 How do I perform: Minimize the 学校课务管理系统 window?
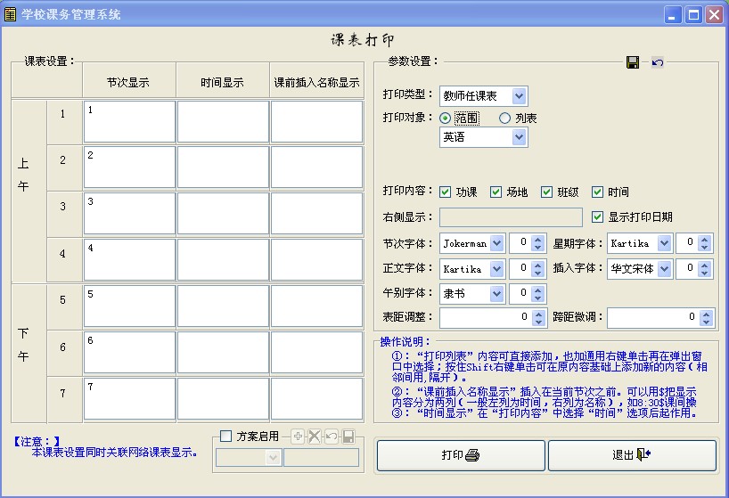[672, 15]
